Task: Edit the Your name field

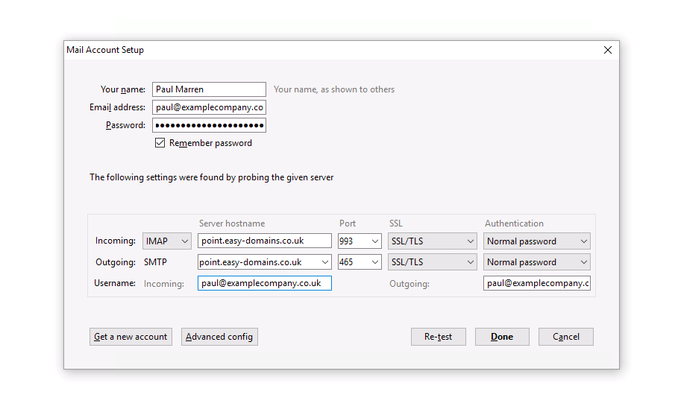Action: tap(209, 89)
